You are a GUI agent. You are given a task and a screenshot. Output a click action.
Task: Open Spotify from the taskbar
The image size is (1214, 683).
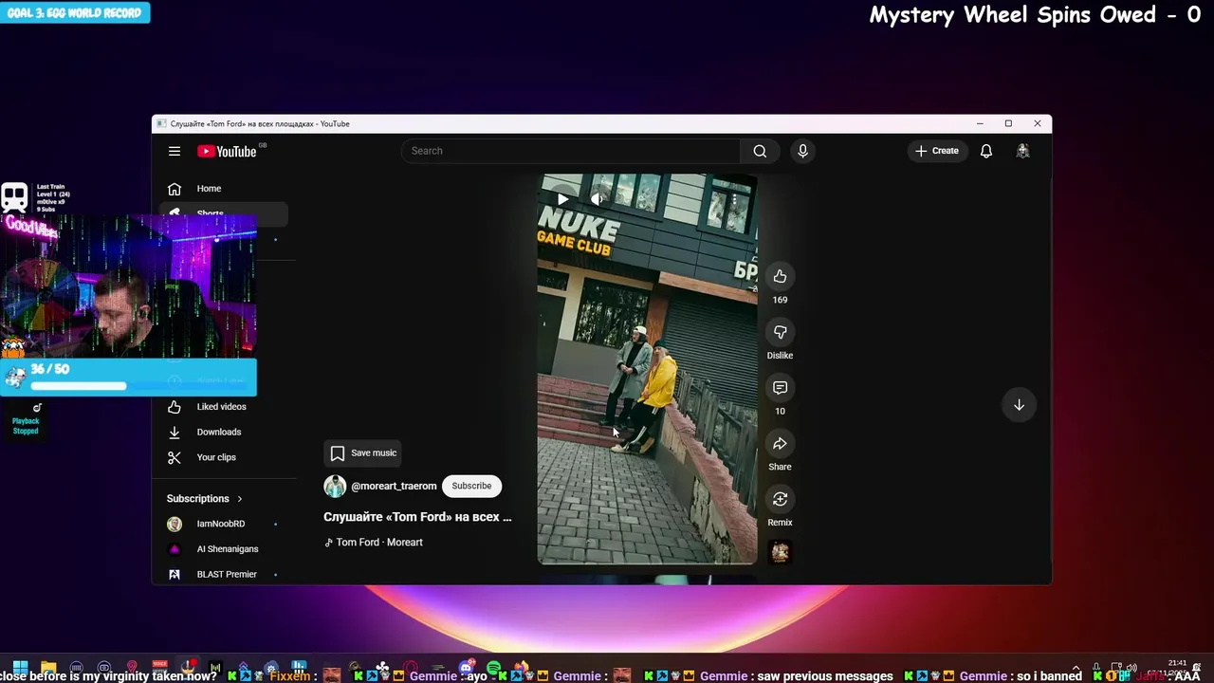click(x=494, y=668)
